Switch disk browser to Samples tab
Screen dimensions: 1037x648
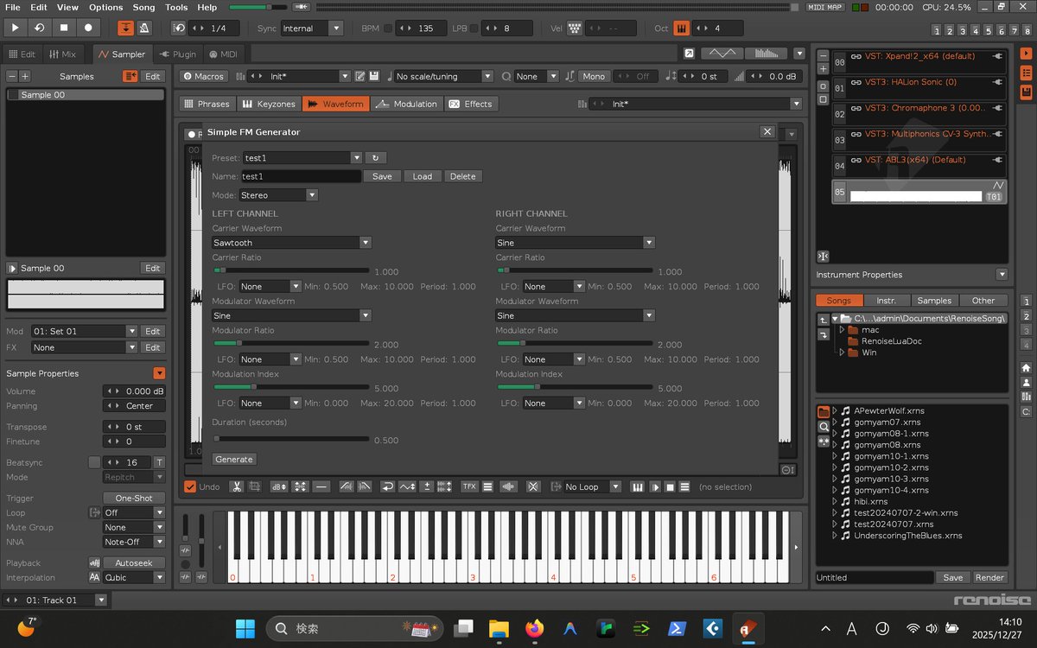point(934,301)
